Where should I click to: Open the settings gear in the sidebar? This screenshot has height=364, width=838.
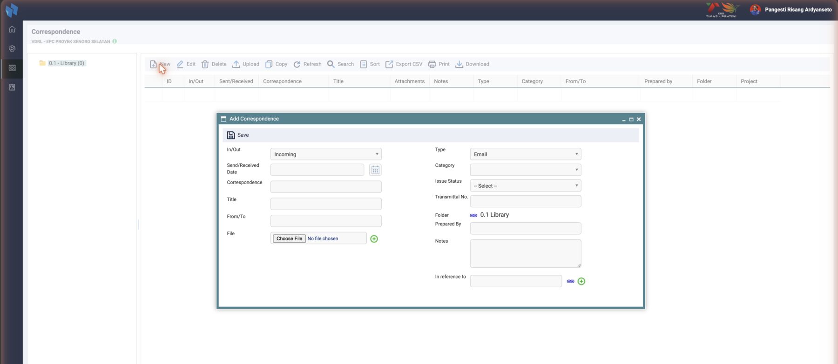tap(12, 48)
